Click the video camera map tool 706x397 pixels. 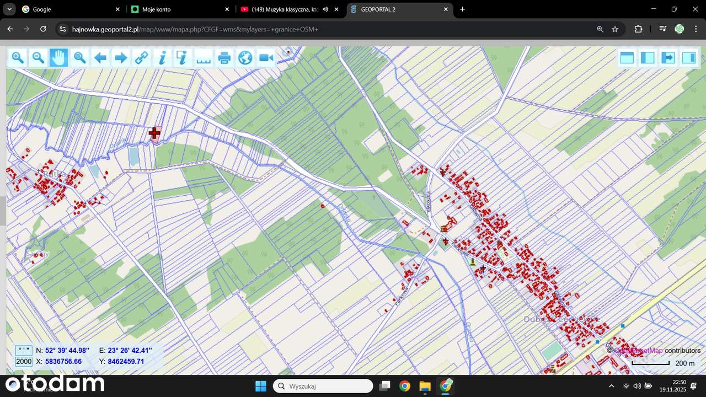(x=266, y=57)
